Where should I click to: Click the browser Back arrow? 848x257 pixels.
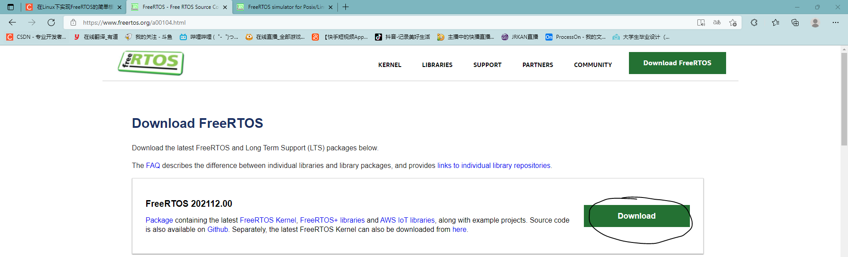(12, 22)
